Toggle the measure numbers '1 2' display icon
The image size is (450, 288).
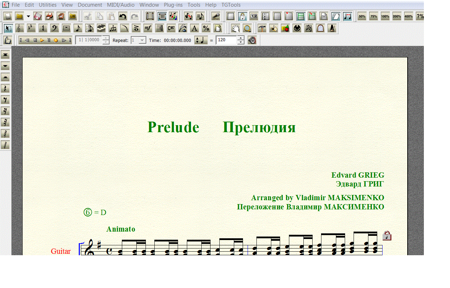click(254, 16)
